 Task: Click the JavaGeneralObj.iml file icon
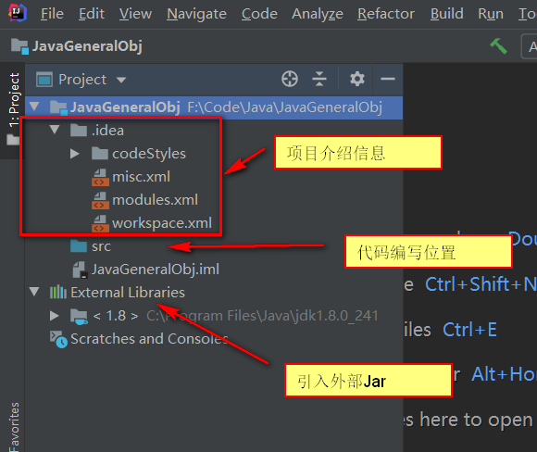pyautogui.click(x=81, y=270)
